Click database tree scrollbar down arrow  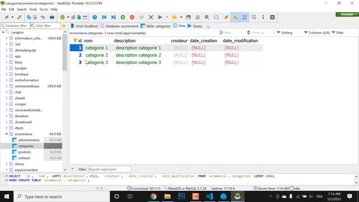[65, 169]
